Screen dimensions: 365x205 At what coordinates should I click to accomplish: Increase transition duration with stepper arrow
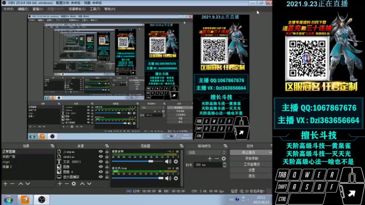pos(224,164)
